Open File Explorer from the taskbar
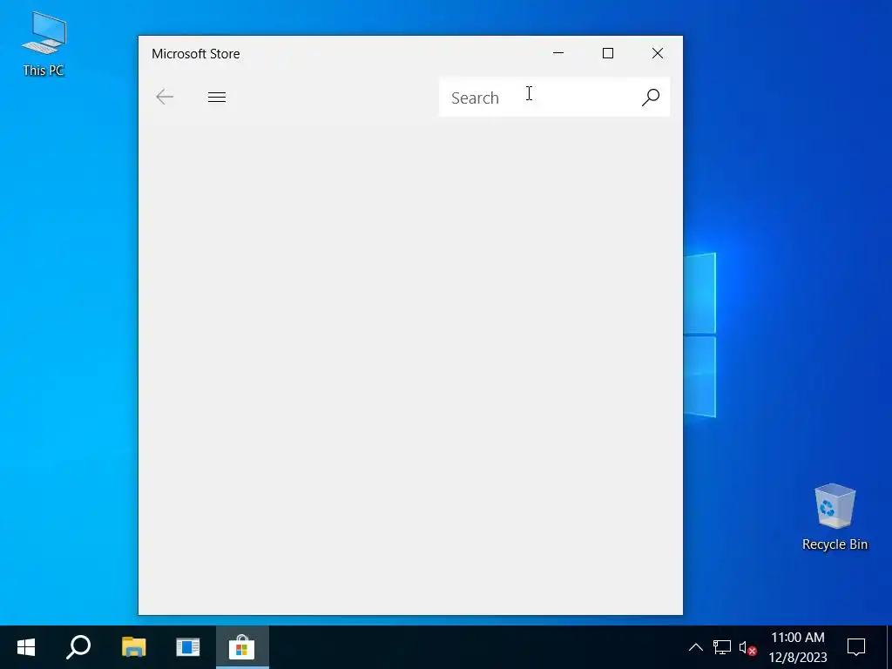Viewport: 892px width, 669px height. [133, 647]
